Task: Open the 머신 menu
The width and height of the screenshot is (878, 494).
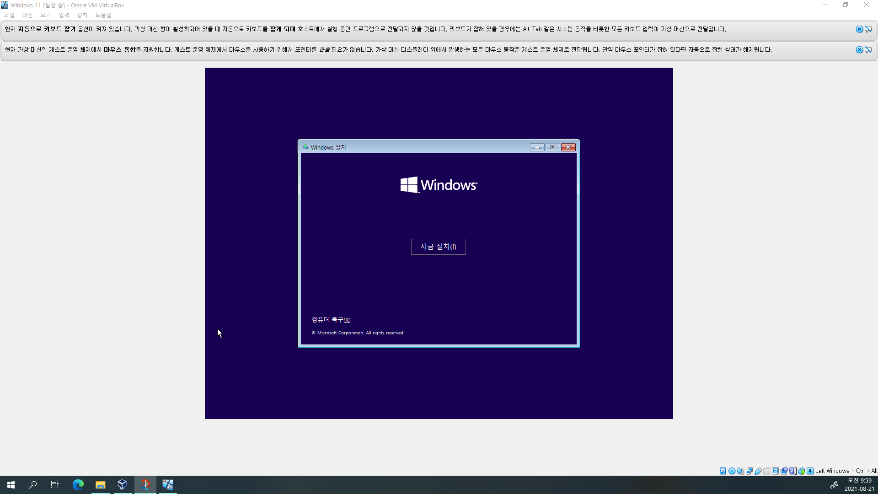Action: pos(27,15)
